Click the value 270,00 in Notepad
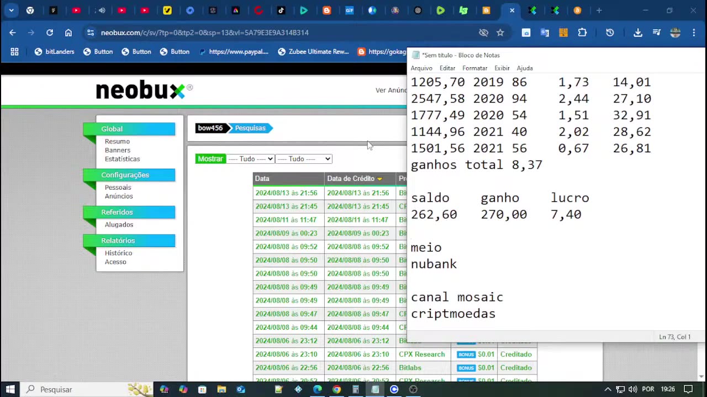This screenshot has width=707, height=397. pyautogui.click(x=504, y=214)
